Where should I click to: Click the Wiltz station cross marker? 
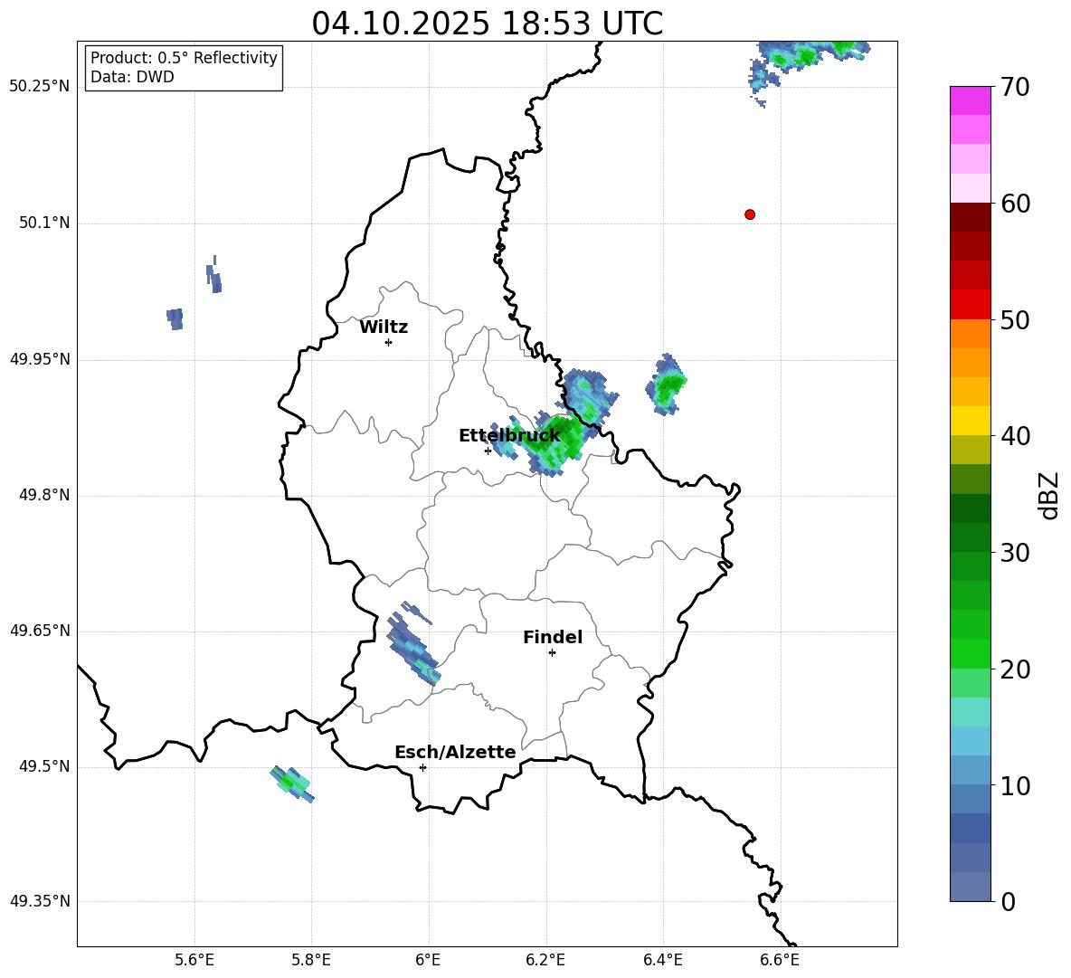pyautogui.click(x=388, y=342)
